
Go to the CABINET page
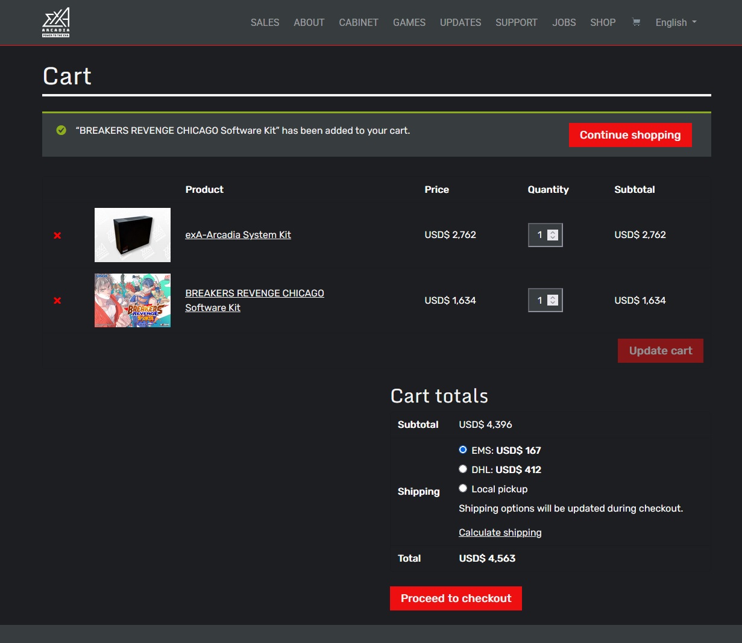(x=359, y=22)
